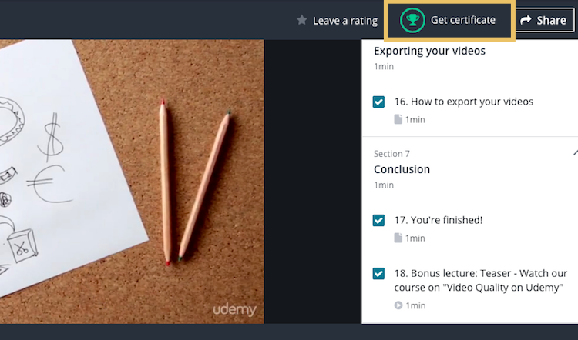Click the Udemy watermark logo on video
The height and width of the screenshot is (340, 578).
tap(234, 310)
